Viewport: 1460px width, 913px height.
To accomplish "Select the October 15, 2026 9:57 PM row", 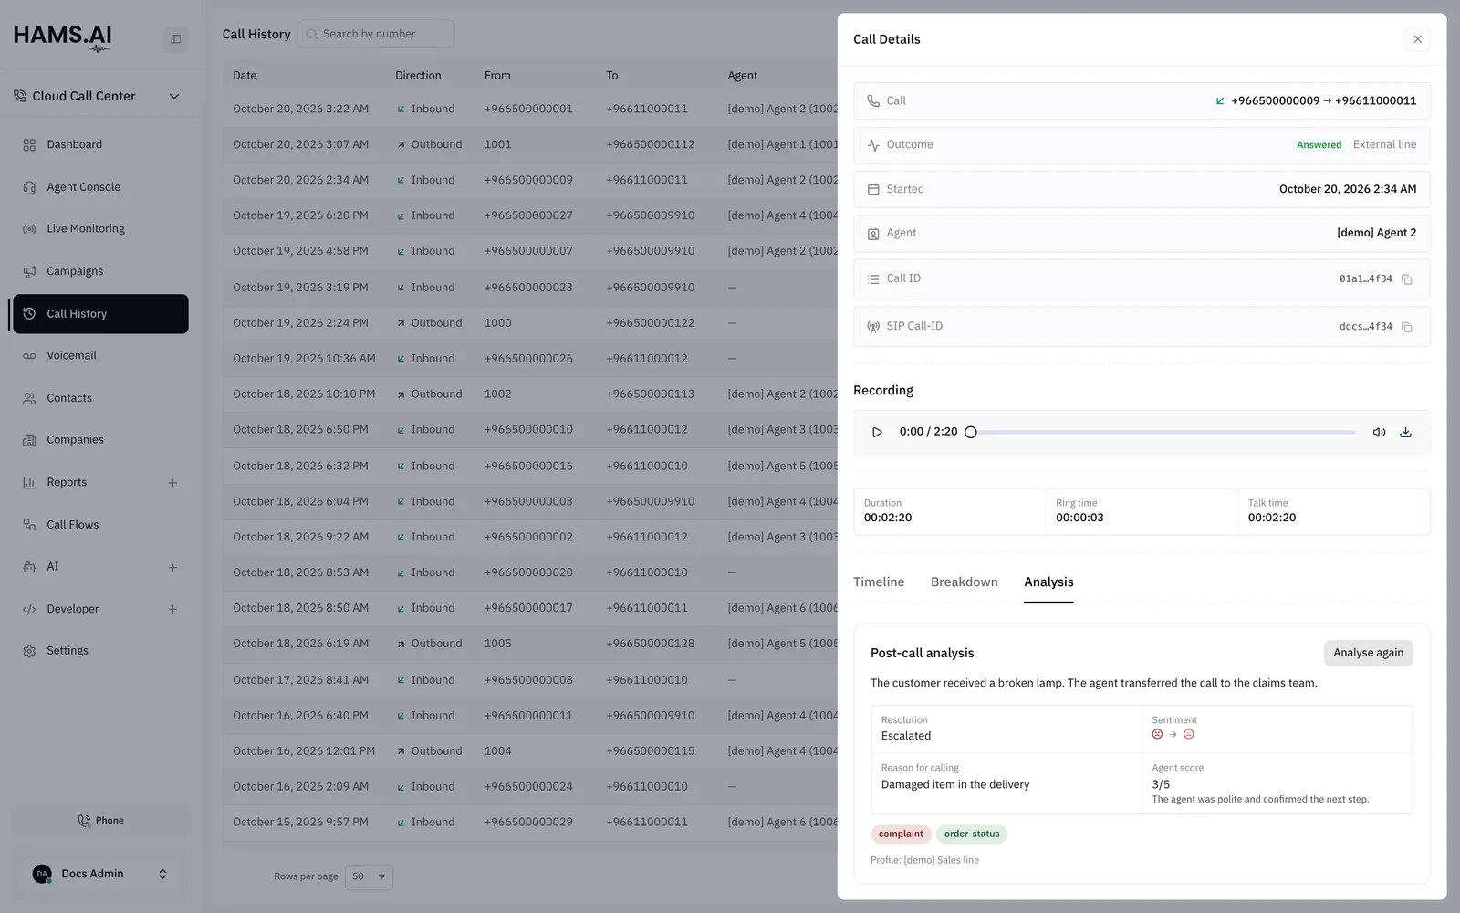I will click(529, 822).
